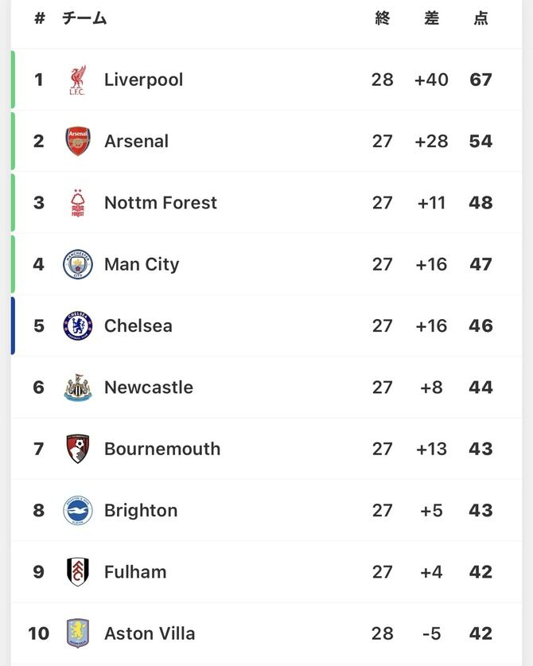Select the Chelsea team name
533x666 pixels.
pos(138,326)
